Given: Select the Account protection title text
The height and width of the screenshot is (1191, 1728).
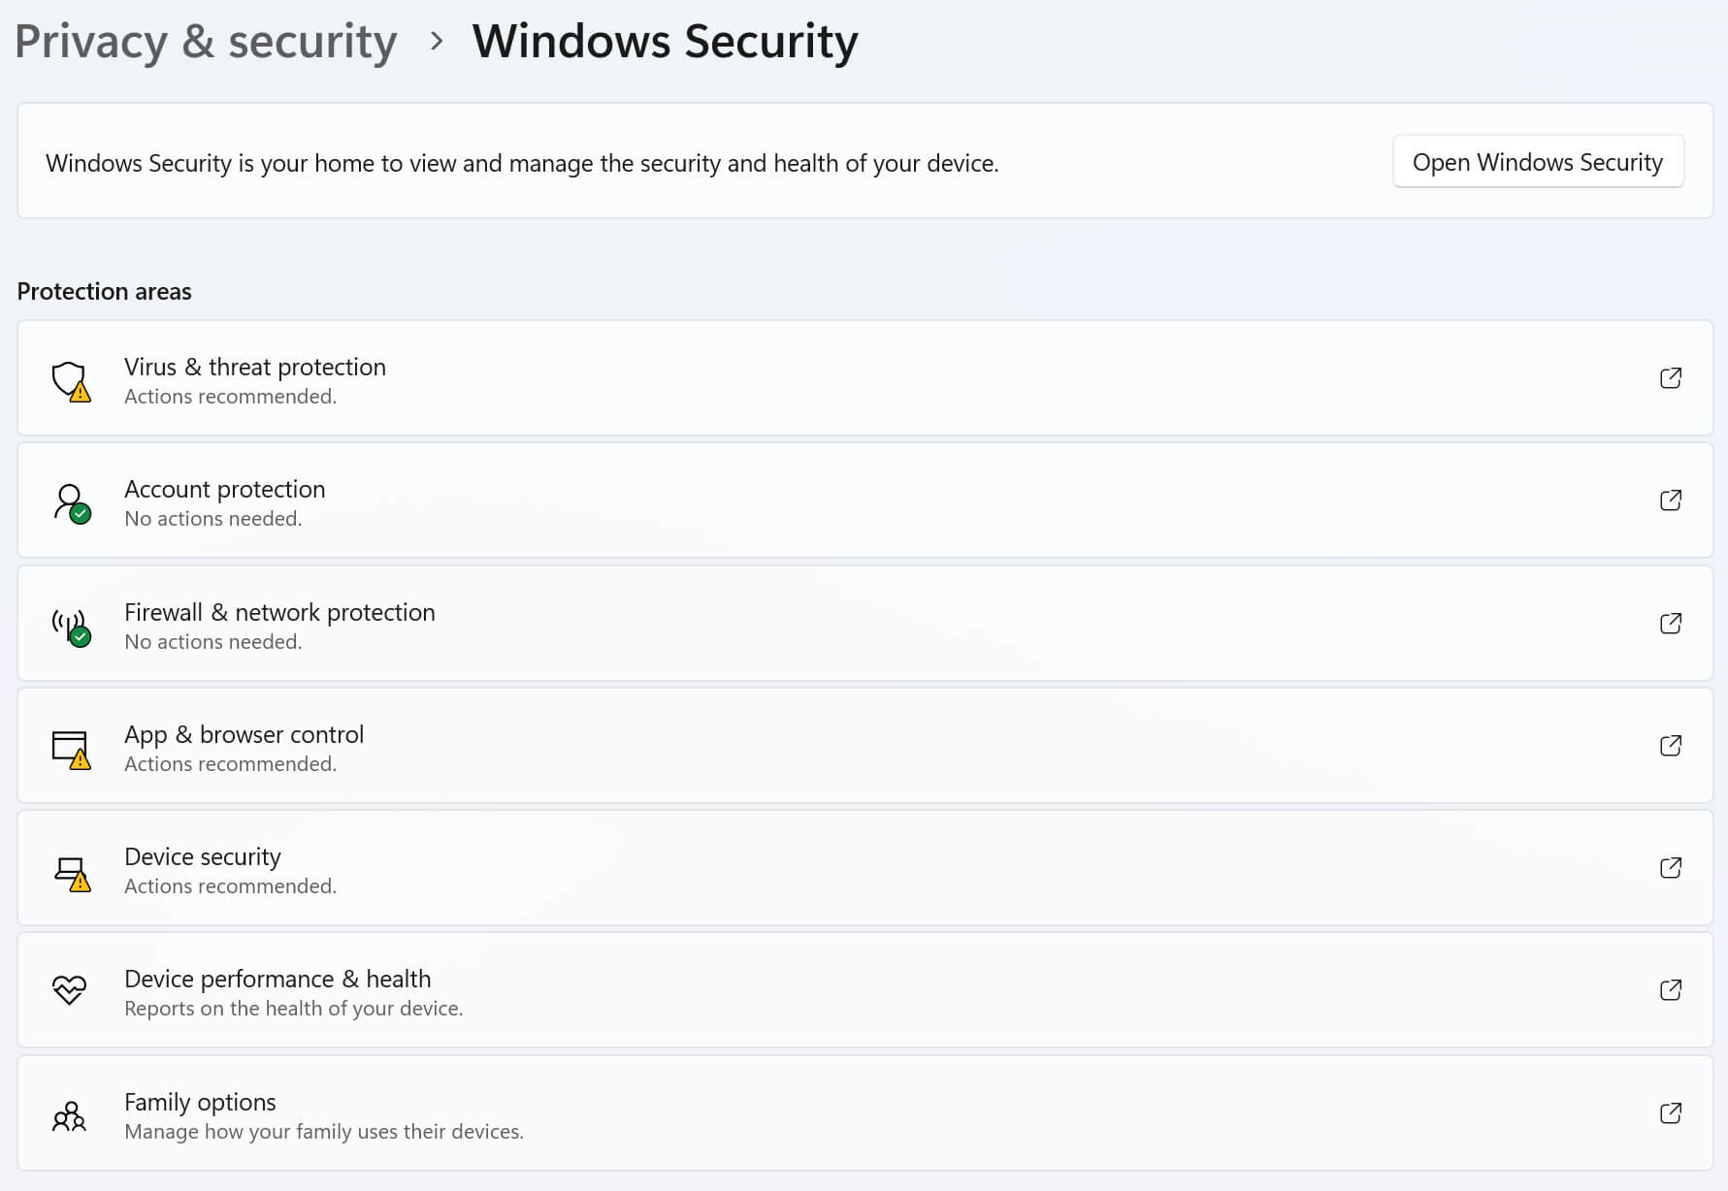Looking at the screenshot, I should click(225, 489).
